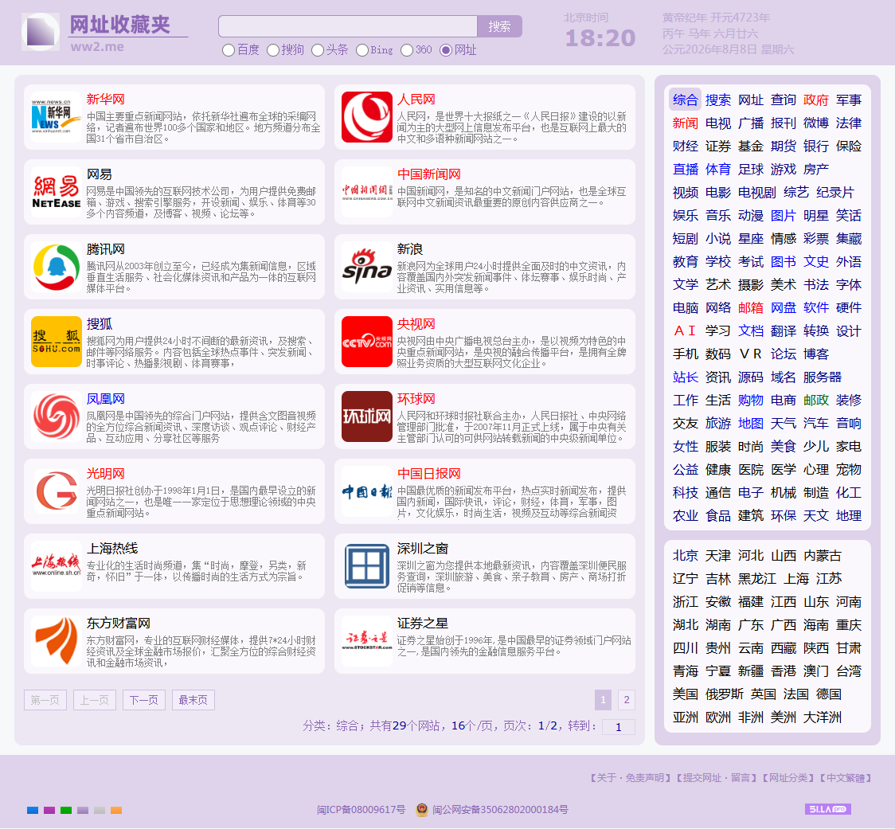Image resolution: width=895 pixels, height=829 pixels.
Task: Open the 大洋洲 region link
Action: point(823,718)
